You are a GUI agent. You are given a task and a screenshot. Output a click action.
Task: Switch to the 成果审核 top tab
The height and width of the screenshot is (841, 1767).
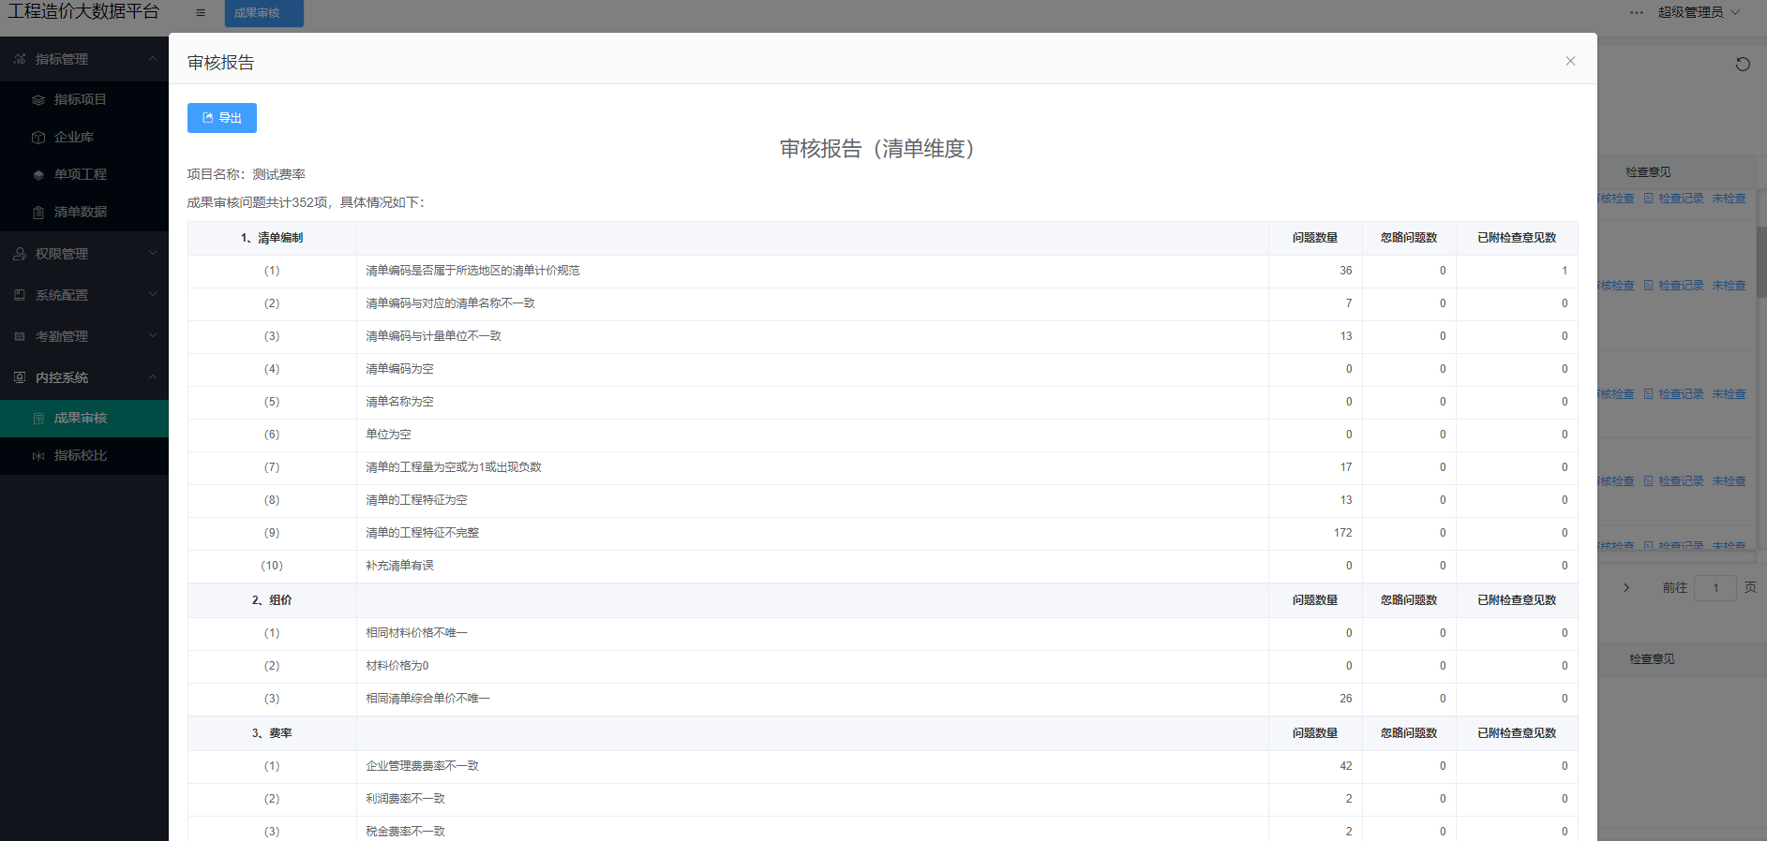[x=263, y=13]
